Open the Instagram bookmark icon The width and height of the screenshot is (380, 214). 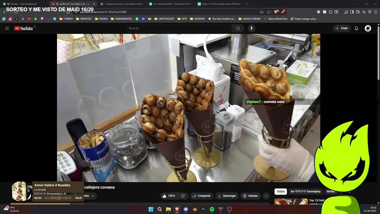(x=10, y=19)
